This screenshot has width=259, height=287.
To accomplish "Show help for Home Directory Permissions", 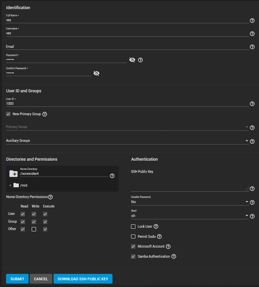I will pyautogui.click(x=50, y=197).
